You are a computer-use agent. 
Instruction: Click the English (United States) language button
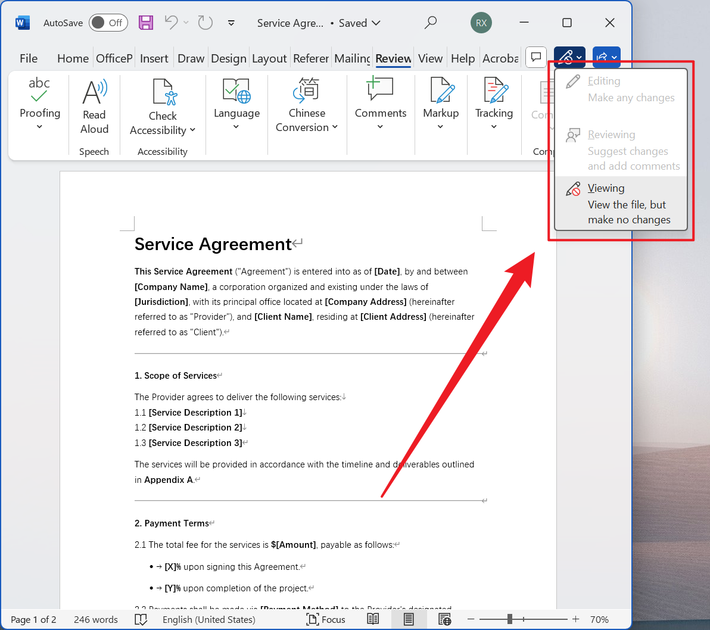click(208, 619)
